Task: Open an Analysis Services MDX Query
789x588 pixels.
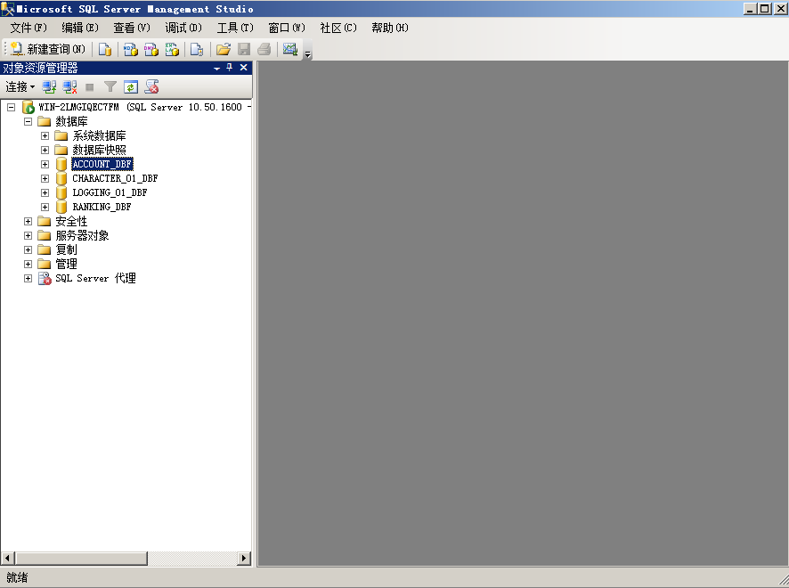Action: [131, 49]
